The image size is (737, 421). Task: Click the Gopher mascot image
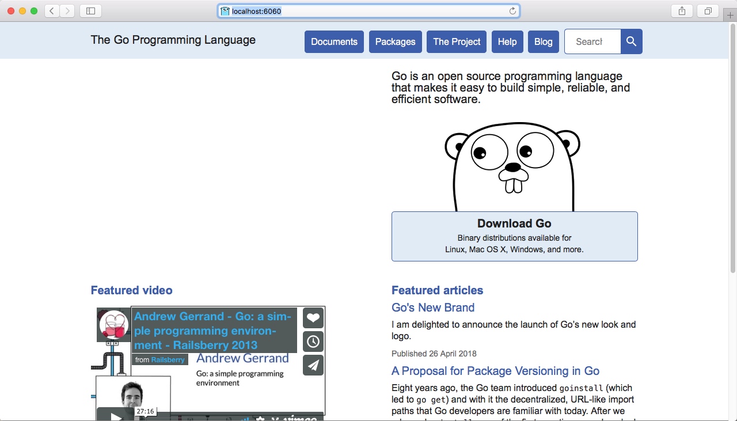[x=512, y=166]
